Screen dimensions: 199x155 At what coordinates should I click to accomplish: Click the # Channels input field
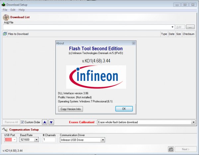tap(49, 139)
